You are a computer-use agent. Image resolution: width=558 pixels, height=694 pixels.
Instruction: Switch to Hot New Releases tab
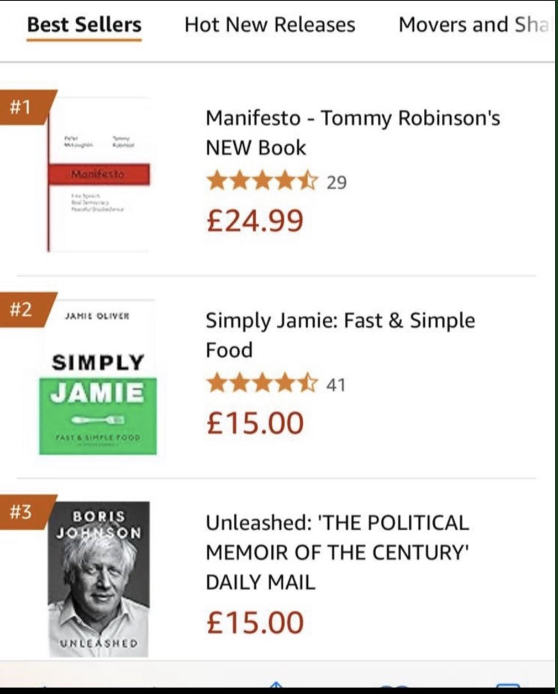[x=270, y=25]
